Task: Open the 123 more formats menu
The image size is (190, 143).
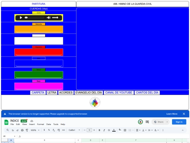Action: tap(63, 130)
